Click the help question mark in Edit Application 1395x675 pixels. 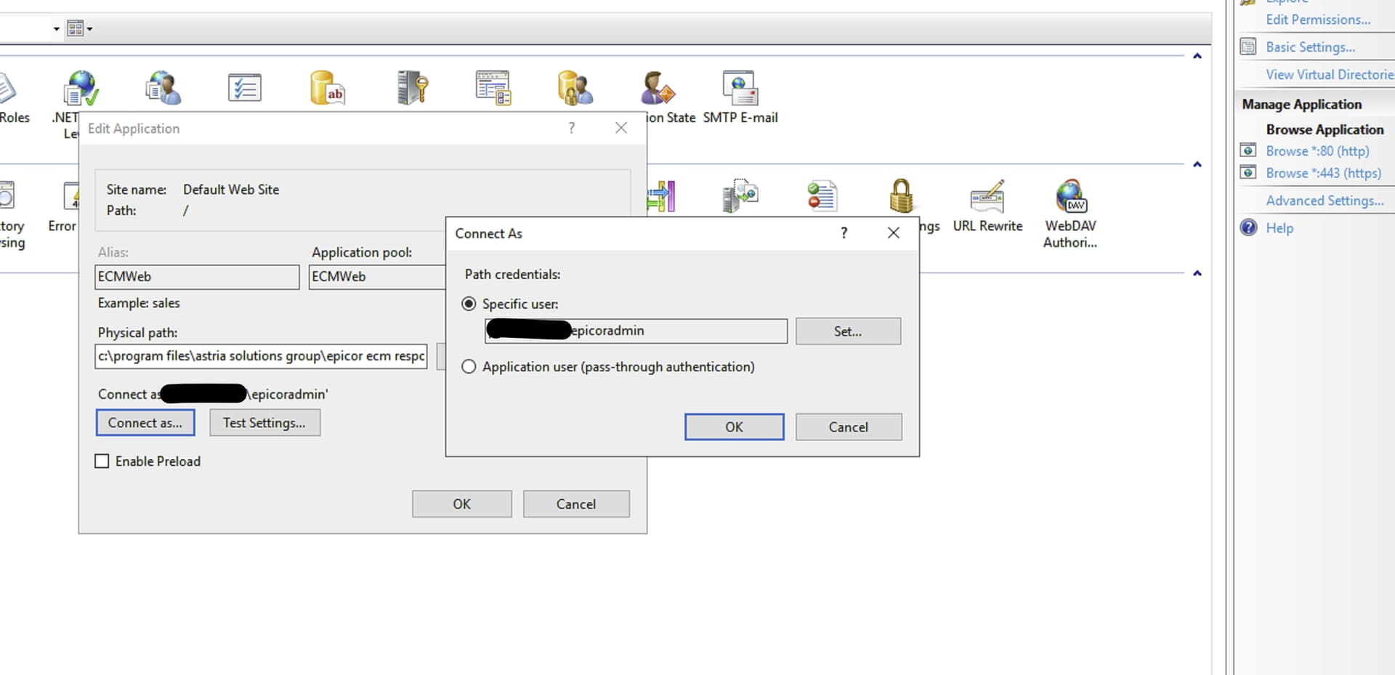tap(572, 129)
